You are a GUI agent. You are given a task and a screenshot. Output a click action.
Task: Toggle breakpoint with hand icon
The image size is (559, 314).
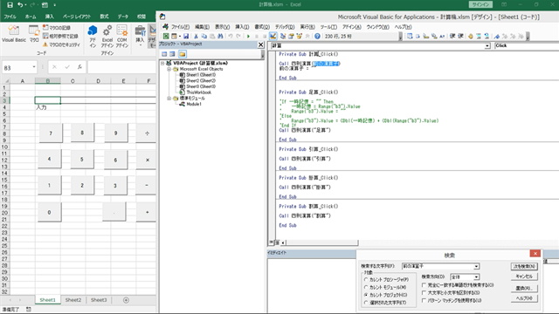471,36
